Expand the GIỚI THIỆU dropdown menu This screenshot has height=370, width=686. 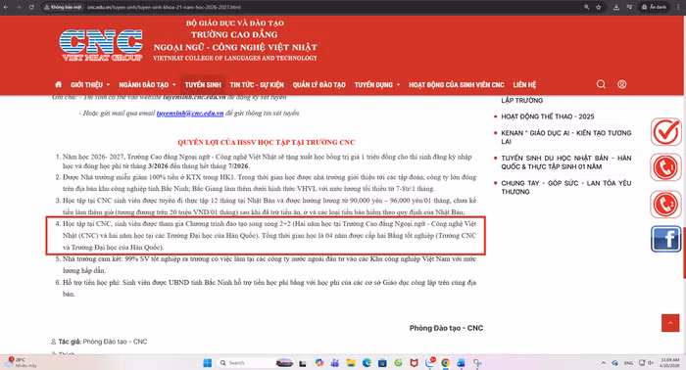coord(90,85)
